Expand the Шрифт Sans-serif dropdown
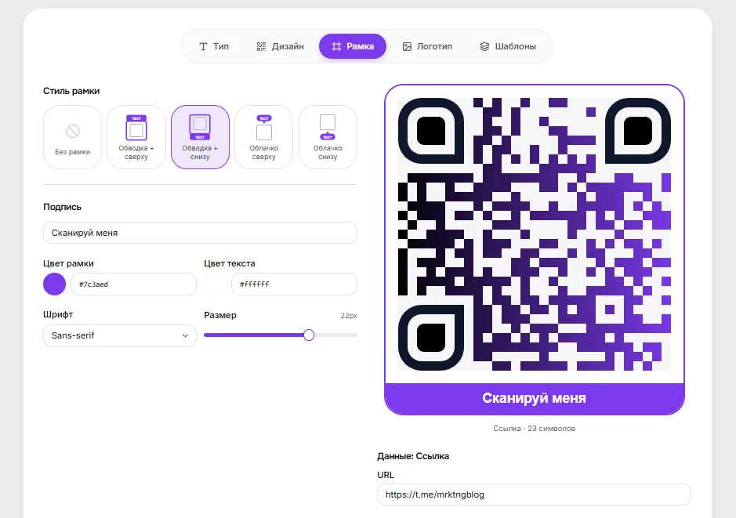Viewport: 736px width, 518px height. tap(120, 335)
